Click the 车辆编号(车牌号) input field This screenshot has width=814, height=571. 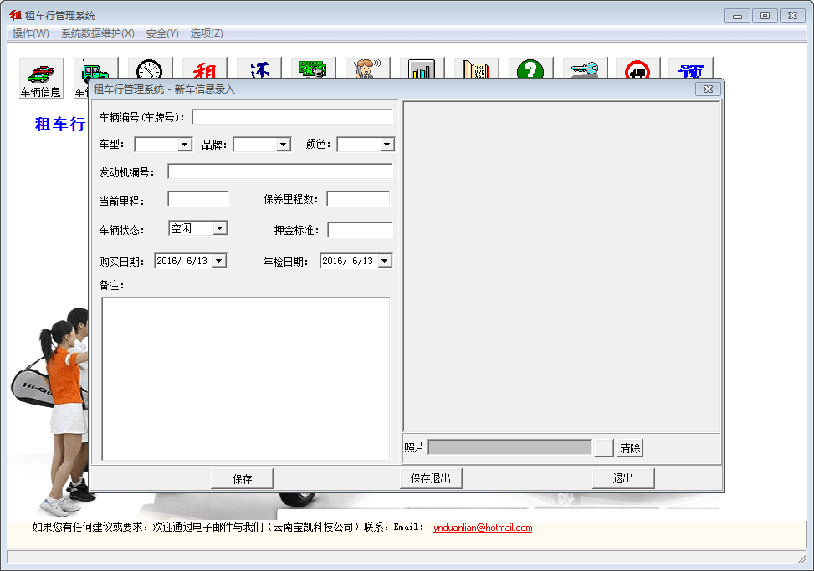click(292, 117)
